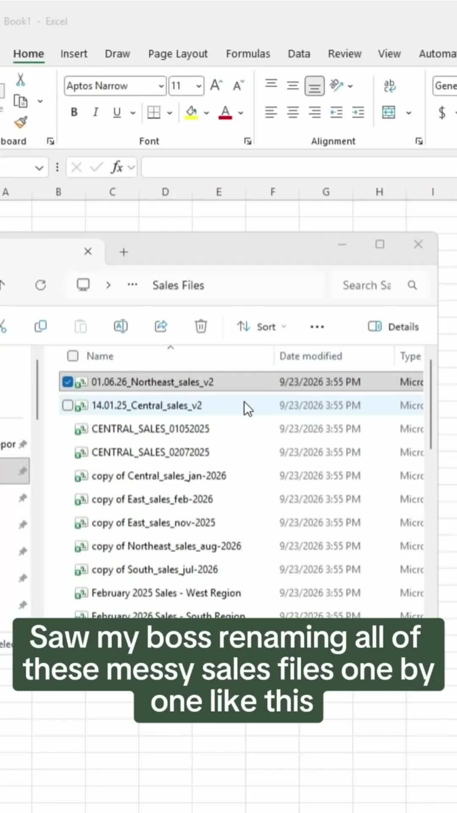Viewport: 457px width, 813px height.
Task: Open the Page Layout tab
Action: (178, 54)
